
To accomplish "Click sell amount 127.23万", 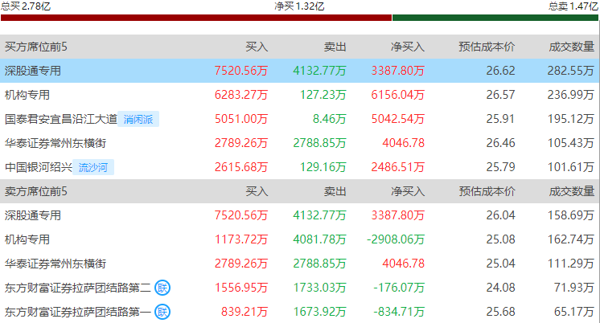I will coord(323,95).
